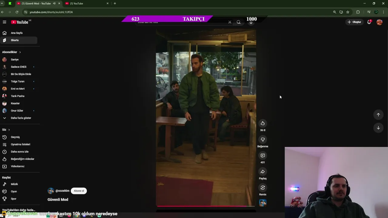388x218 pixels.
Task: Seek on the red Shorts progress bar
Action: (x=206, y=206)
